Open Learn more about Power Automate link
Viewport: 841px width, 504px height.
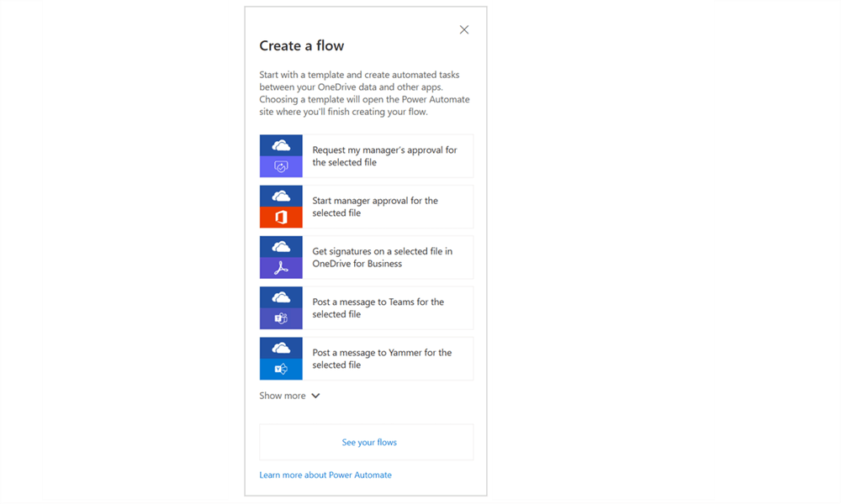click(x=325, y=475)
